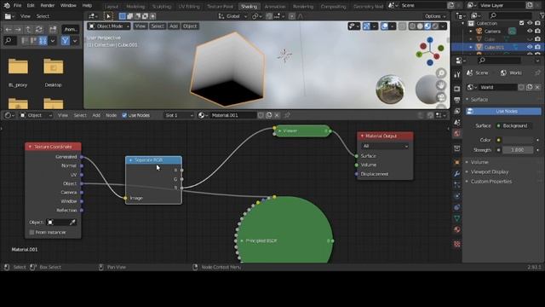Select thumbnail display mode in file browser

(43, 41)
